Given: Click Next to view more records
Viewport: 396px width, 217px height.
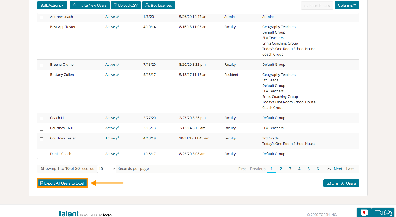Looking at the screenshot, I should [x=338, y=169].
